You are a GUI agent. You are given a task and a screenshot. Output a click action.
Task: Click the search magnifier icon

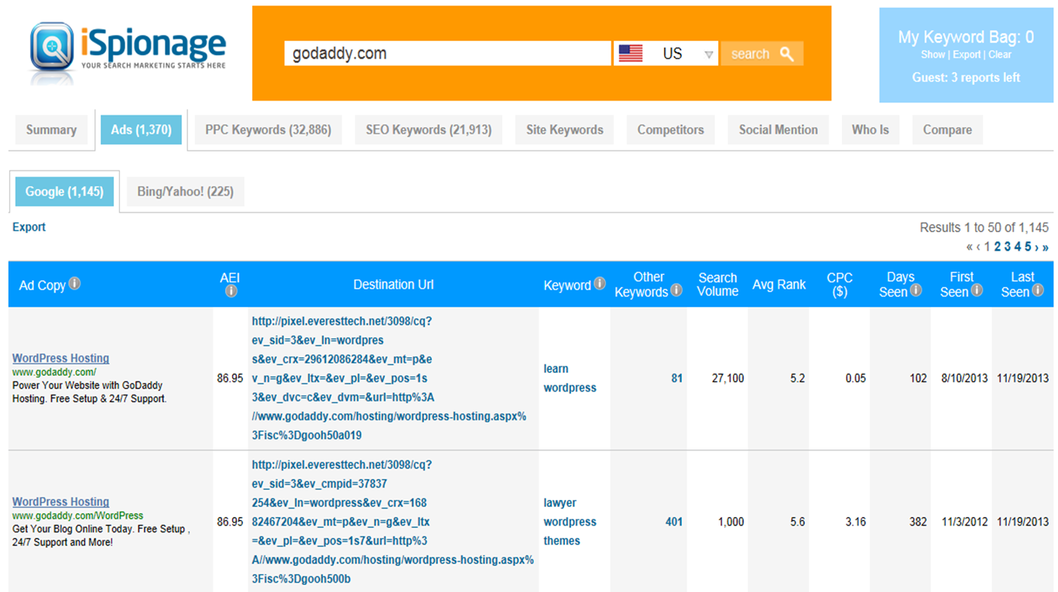click(787, 53)
